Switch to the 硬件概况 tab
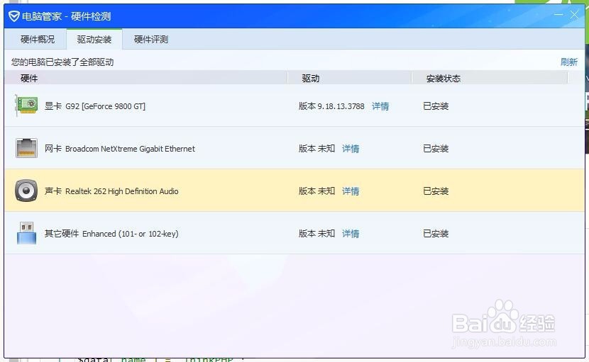 pyautogui.click(x=38, y=40)
